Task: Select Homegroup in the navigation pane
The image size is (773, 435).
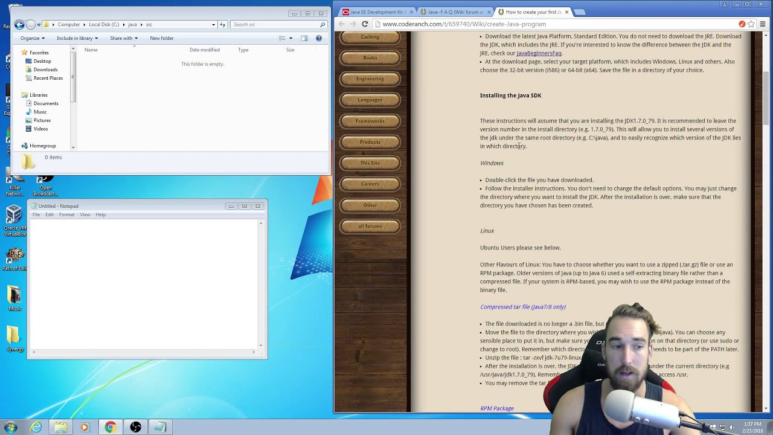Action: (42, 146)
